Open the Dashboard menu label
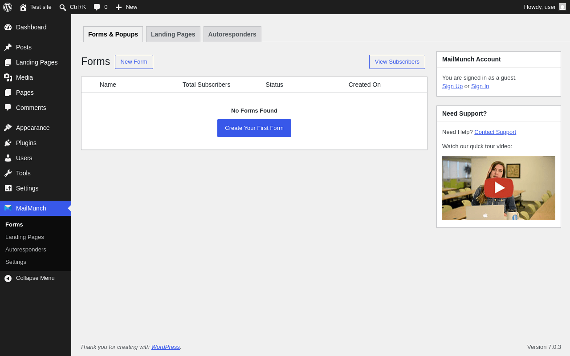Viewport: 570px width, 356px height. [x=31, y=27]
